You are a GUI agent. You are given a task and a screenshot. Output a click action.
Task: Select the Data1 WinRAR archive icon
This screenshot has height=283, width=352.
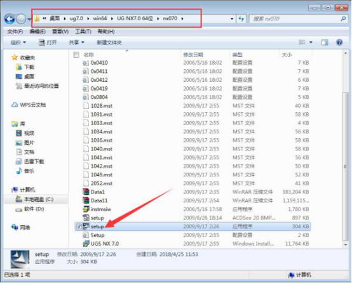86,192
